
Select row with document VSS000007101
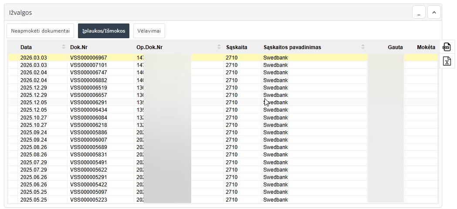click(88, 65)
